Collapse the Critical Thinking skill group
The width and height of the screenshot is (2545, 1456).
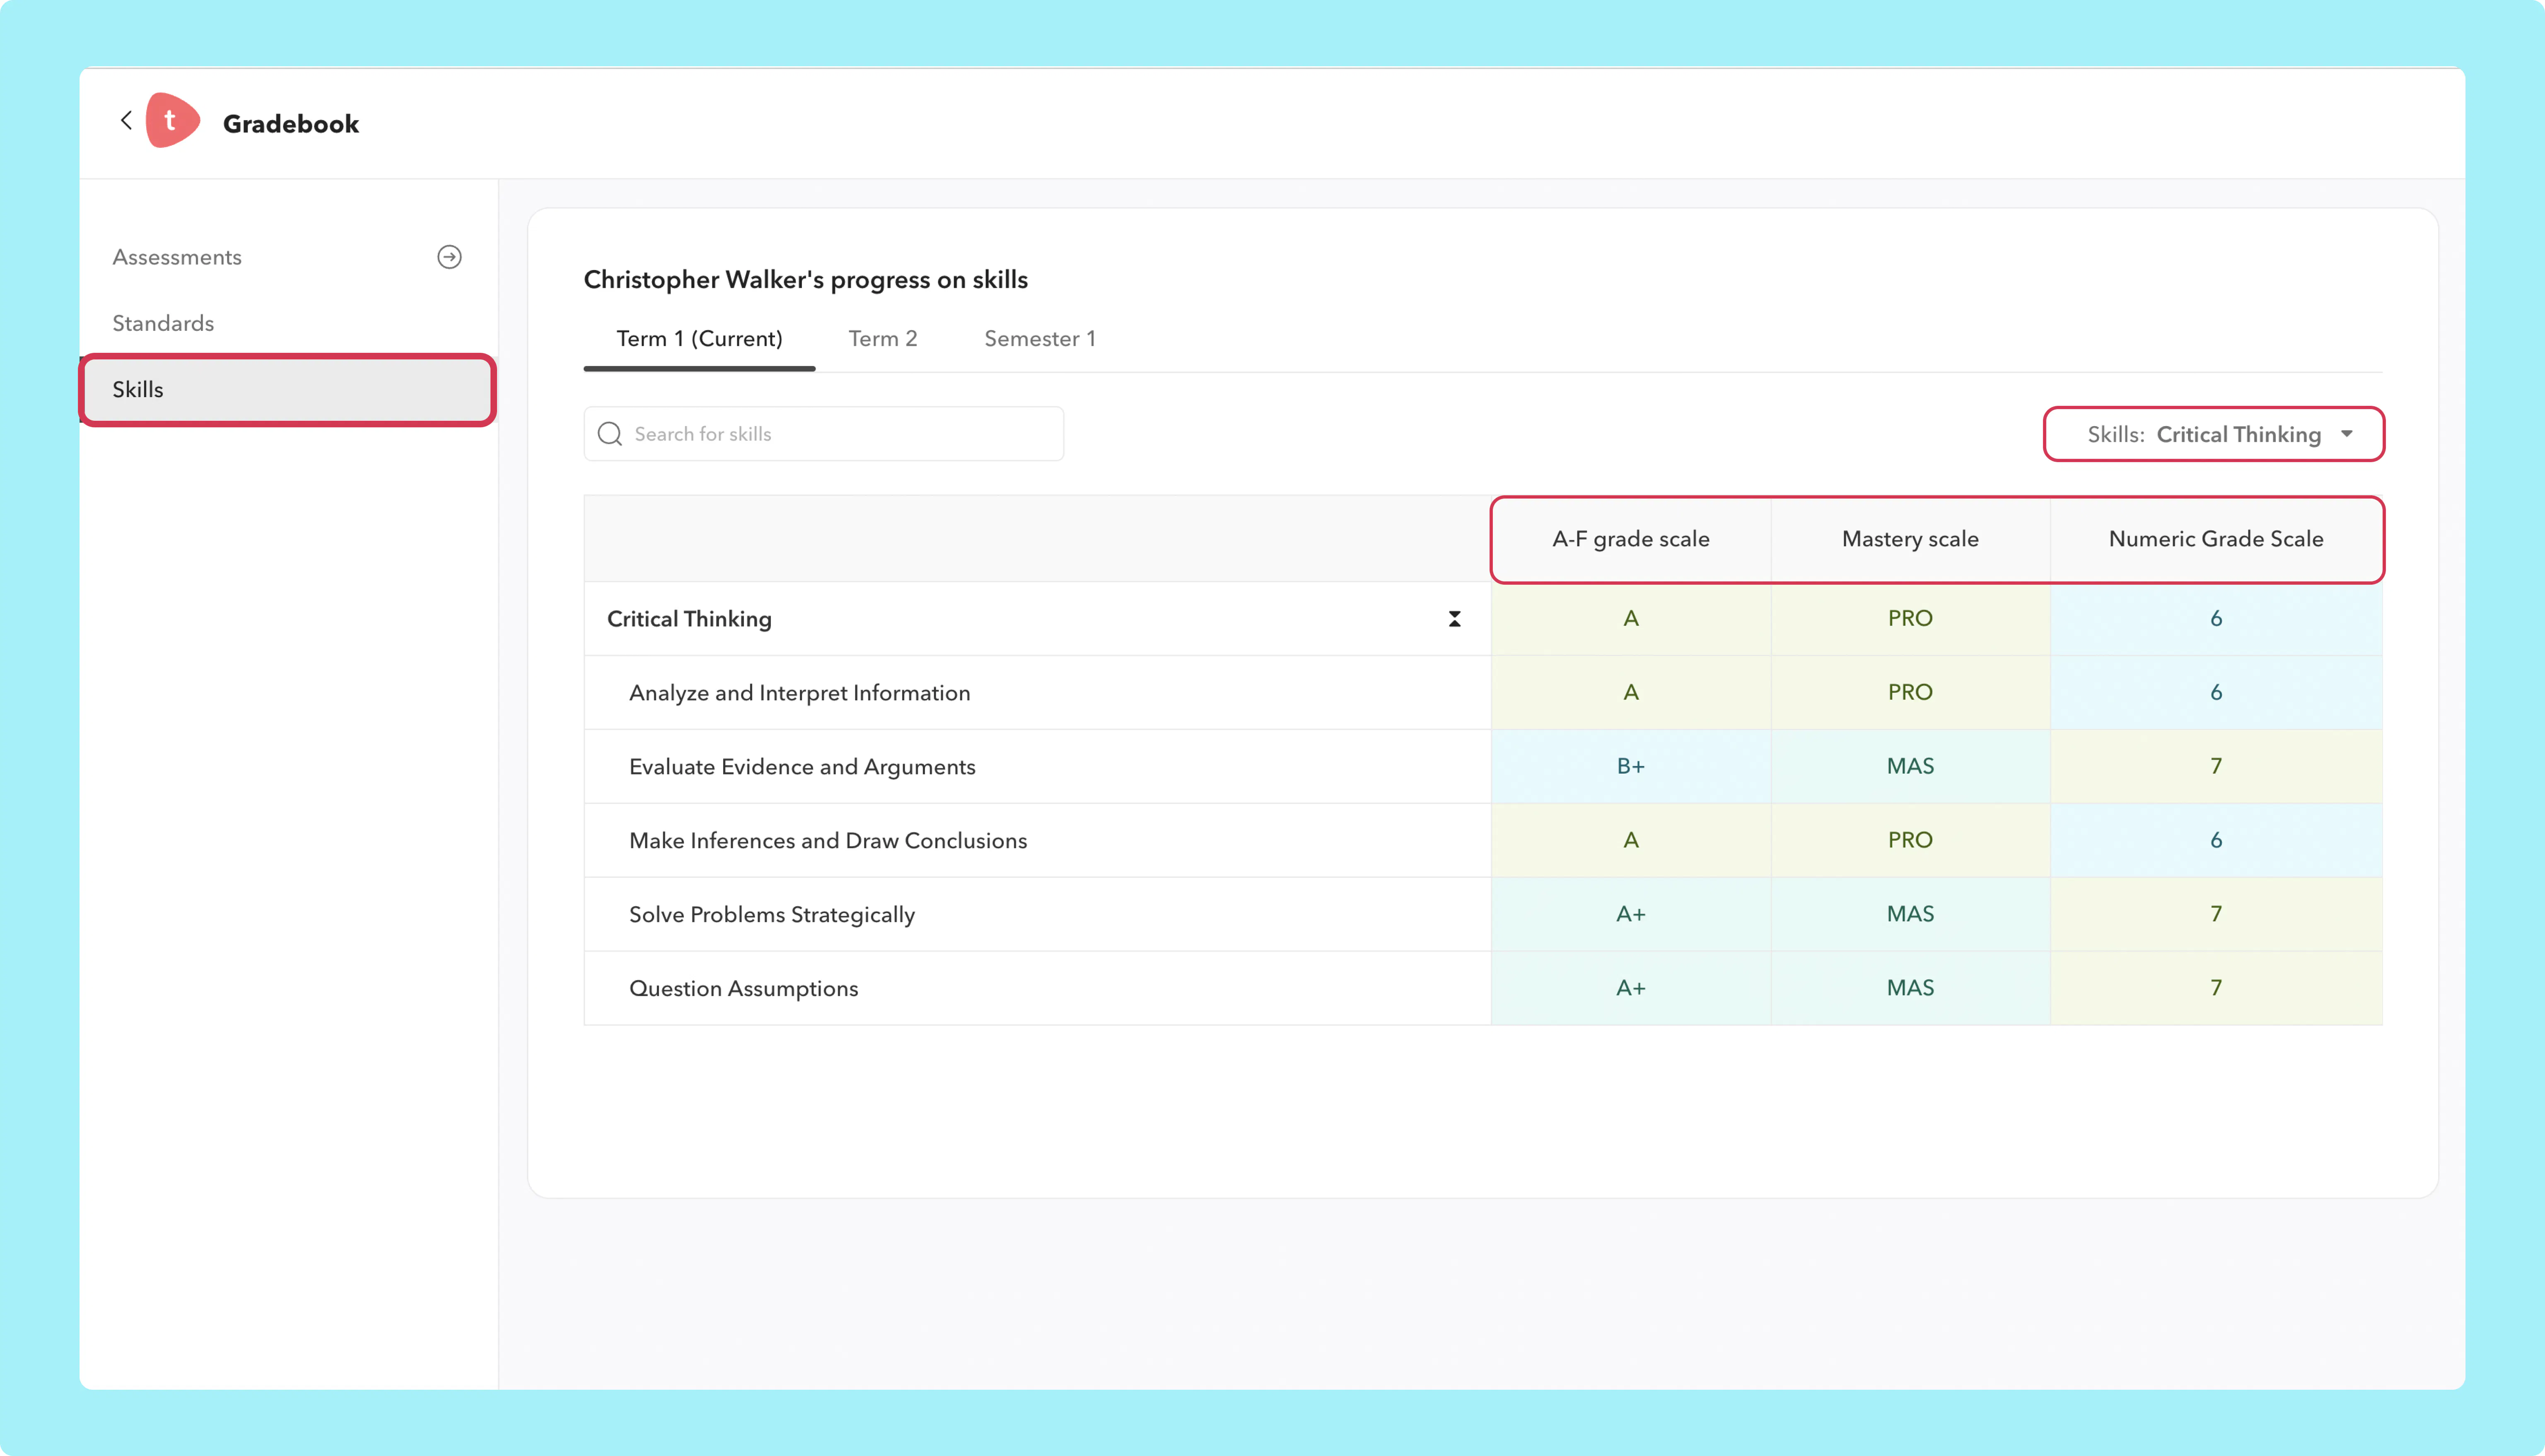(1455, 619)
